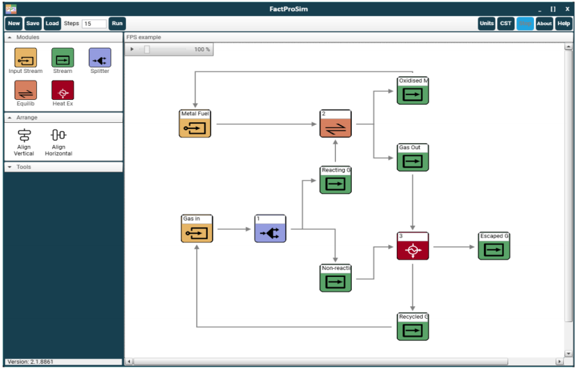Select heat exchanger node 3 on canvas
The height and width of the screenshot is (368, 577).
tap(413, 250)
